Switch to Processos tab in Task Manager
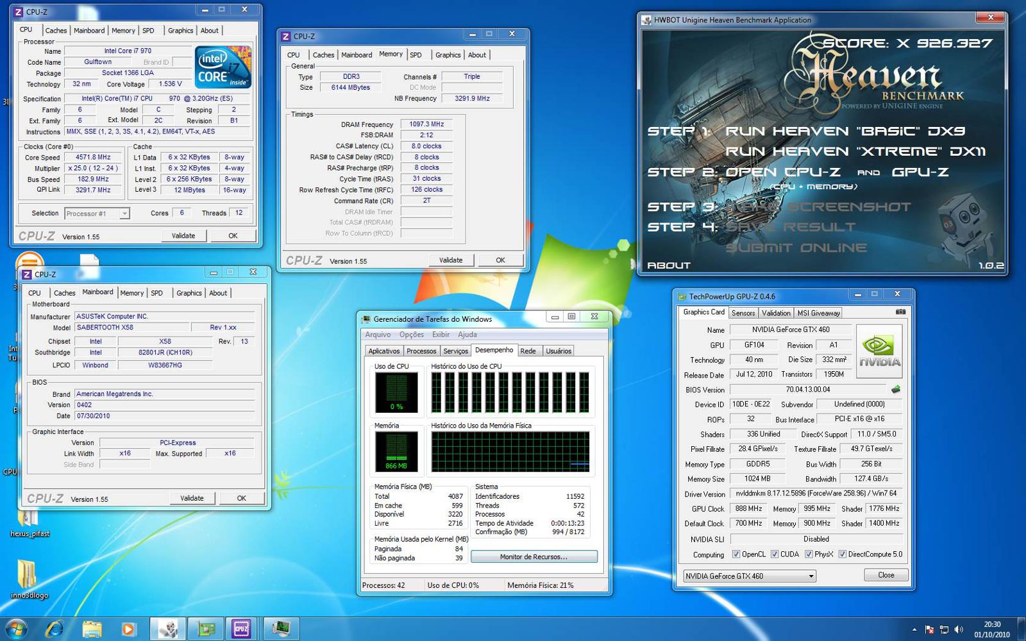This screenshot has height=641, width=1026. [421, 351]
